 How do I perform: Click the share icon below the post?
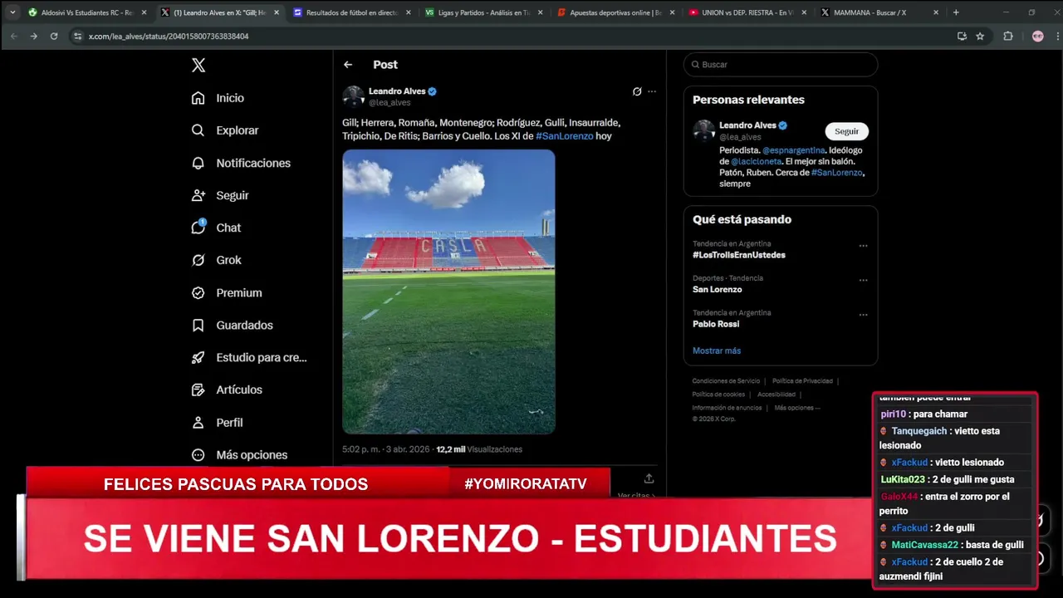click(x=649, y=478)
